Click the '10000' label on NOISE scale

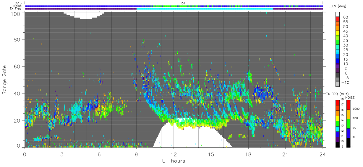pos(356,109)
